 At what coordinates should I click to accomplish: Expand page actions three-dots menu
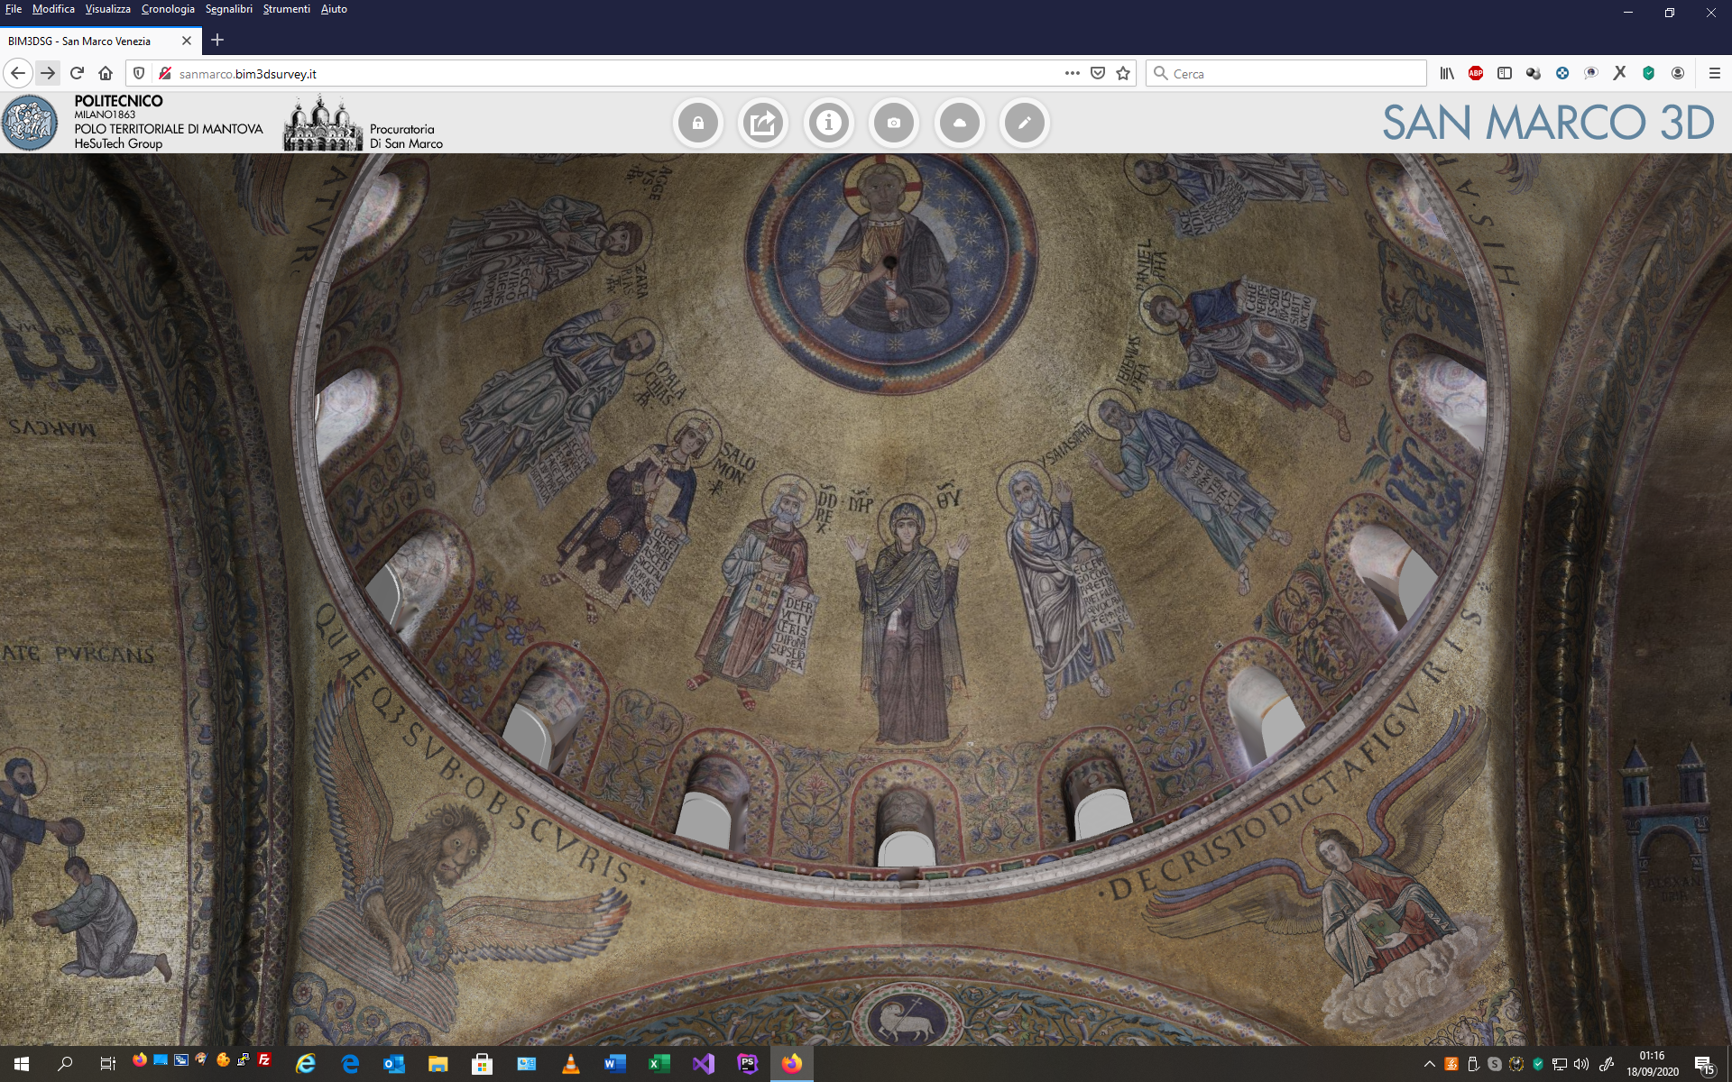1072,74
